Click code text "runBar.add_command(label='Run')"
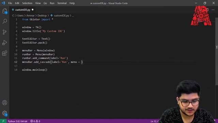Screen dimensions: 218x123 click(x=45, y=58)
